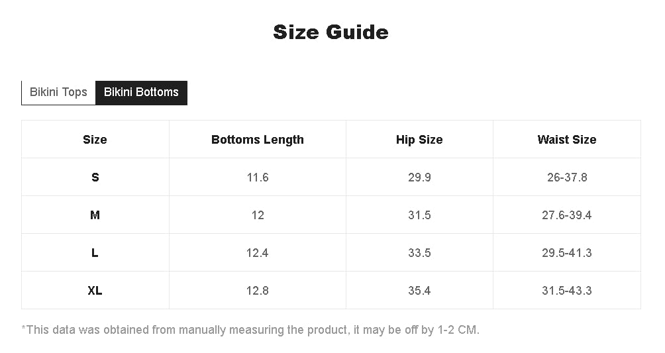Click the 27.6-39.4 waist size cell
Screen dimensions: 665x353
click(566, 215)
